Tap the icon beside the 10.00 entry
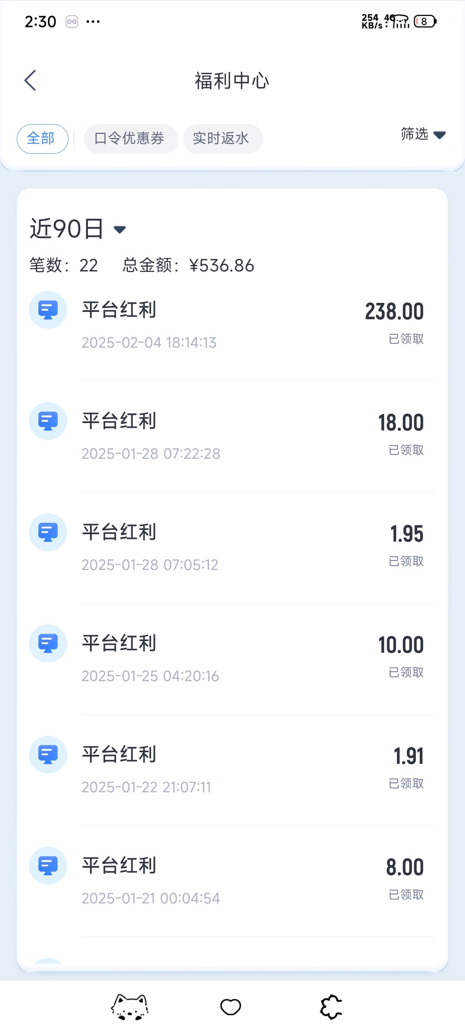 [48, 643]
